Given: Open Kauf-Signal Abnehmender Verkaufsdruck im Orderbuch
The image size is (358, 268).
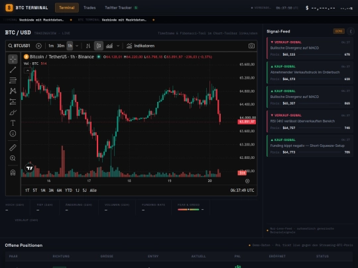Looking at the screenshot, I should coord(310,73).
